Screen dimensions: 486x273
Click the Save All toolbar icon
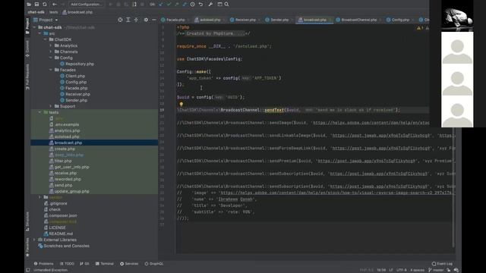[x=36, y=5]
